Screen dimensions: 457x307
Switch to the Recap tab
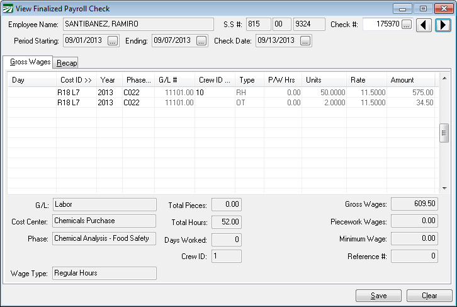pyautogui.click(x=67, y=62)
